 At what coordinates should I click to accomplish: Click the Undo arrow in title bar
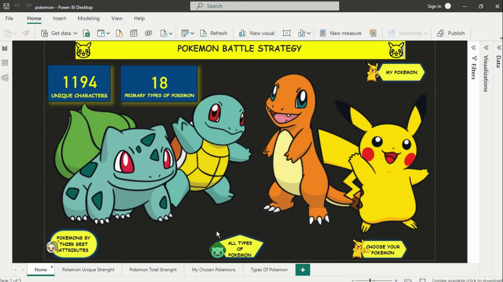point(17,6)
